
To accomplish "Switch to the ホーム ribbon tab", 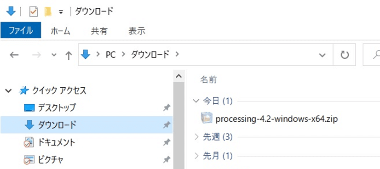I will click(60, 31).
